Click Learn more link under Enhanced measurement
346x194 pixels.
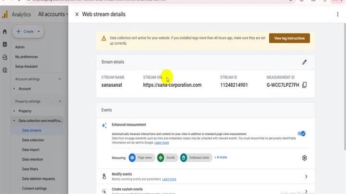coord(162,143)
